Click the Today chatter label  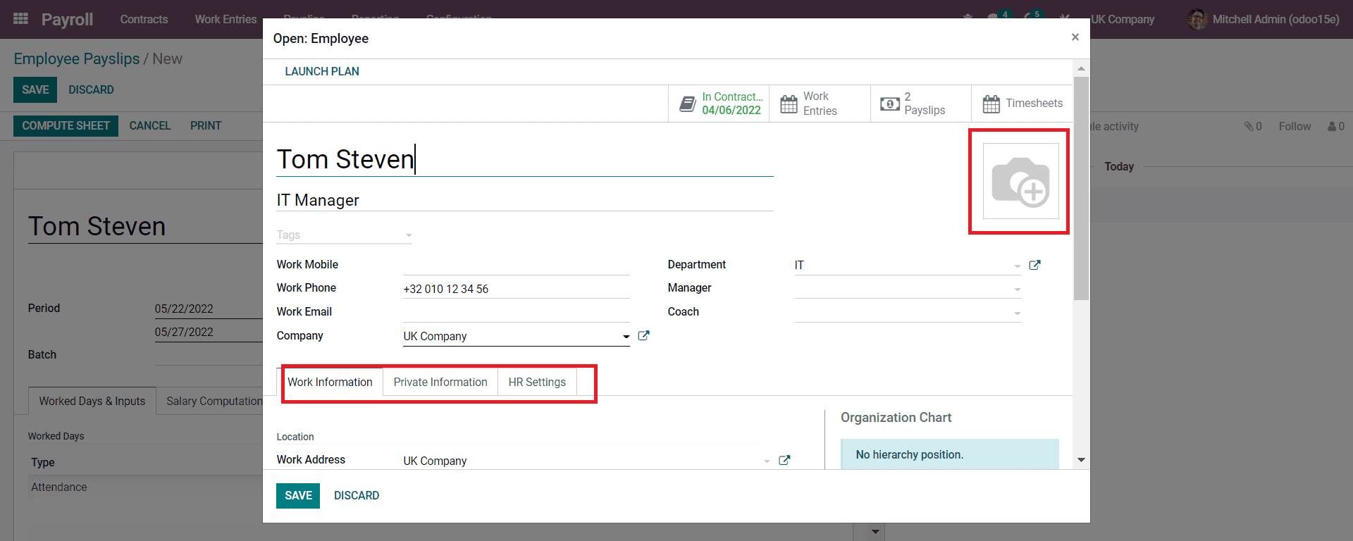click(1119, 166)
